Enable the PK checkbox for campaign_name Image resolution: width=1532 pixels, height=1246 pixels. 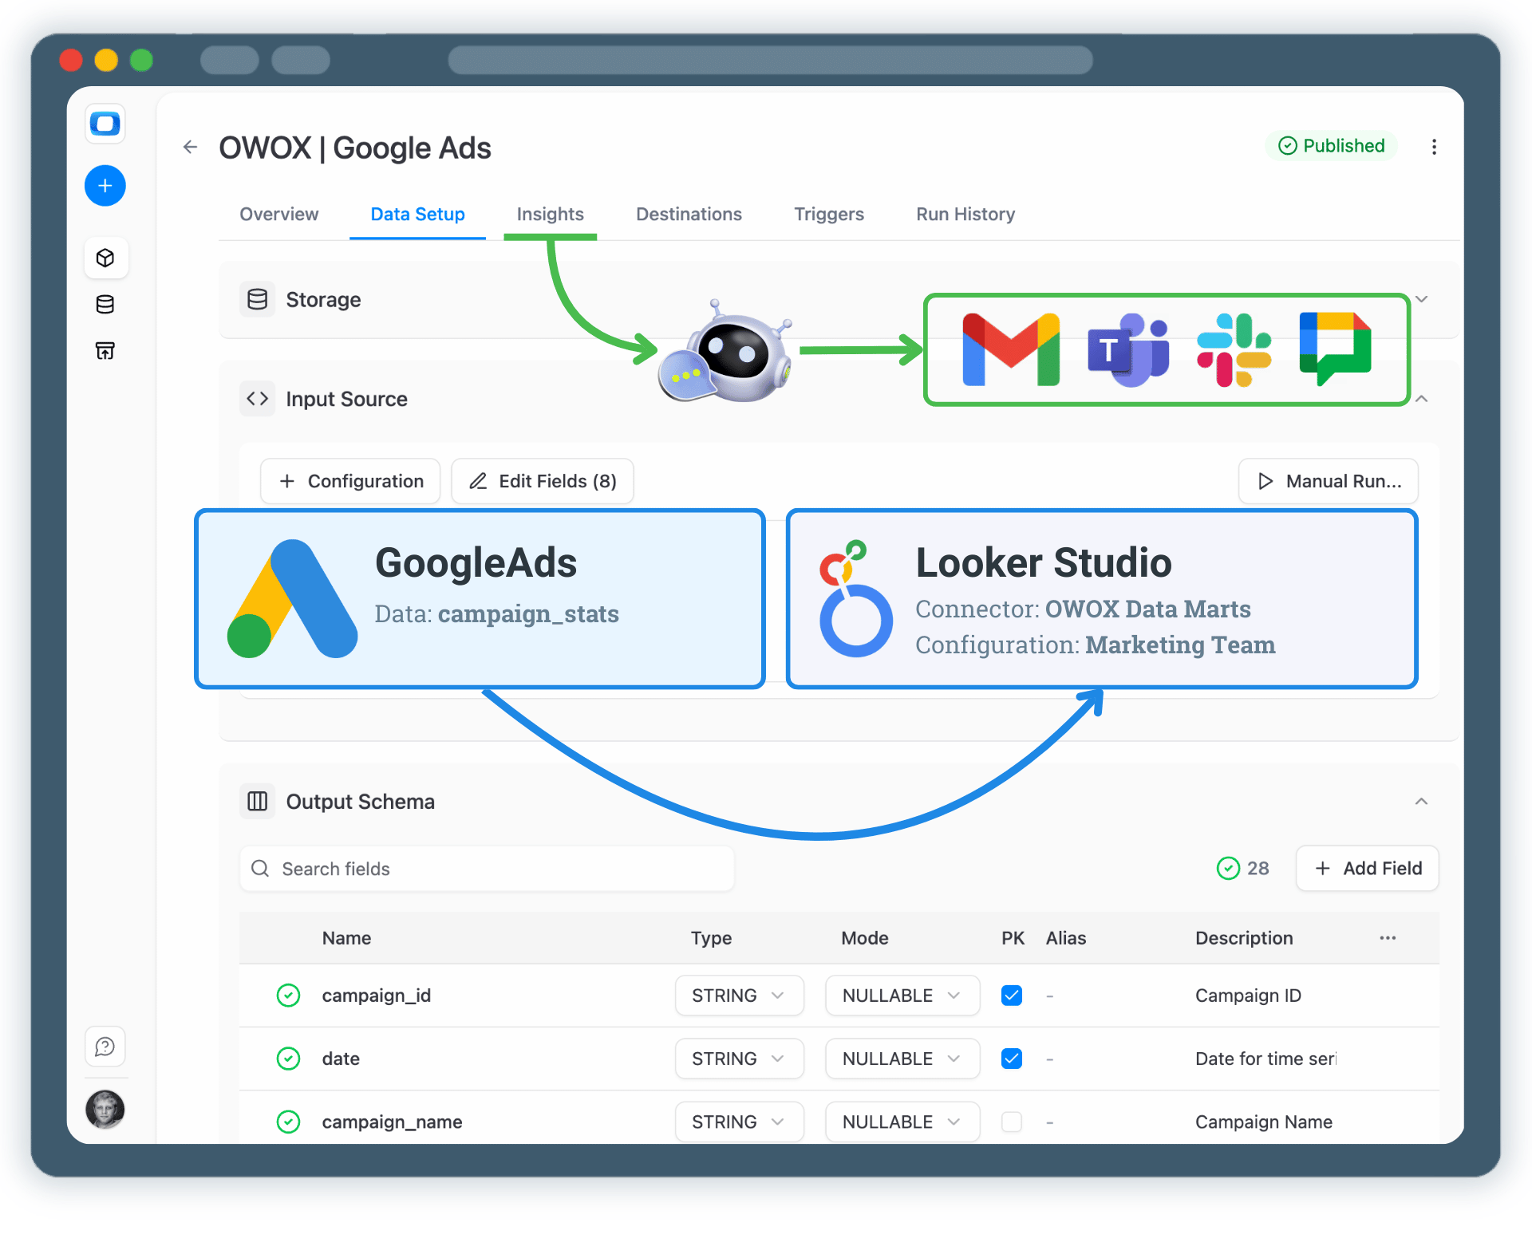(x=1012, y=1122)
